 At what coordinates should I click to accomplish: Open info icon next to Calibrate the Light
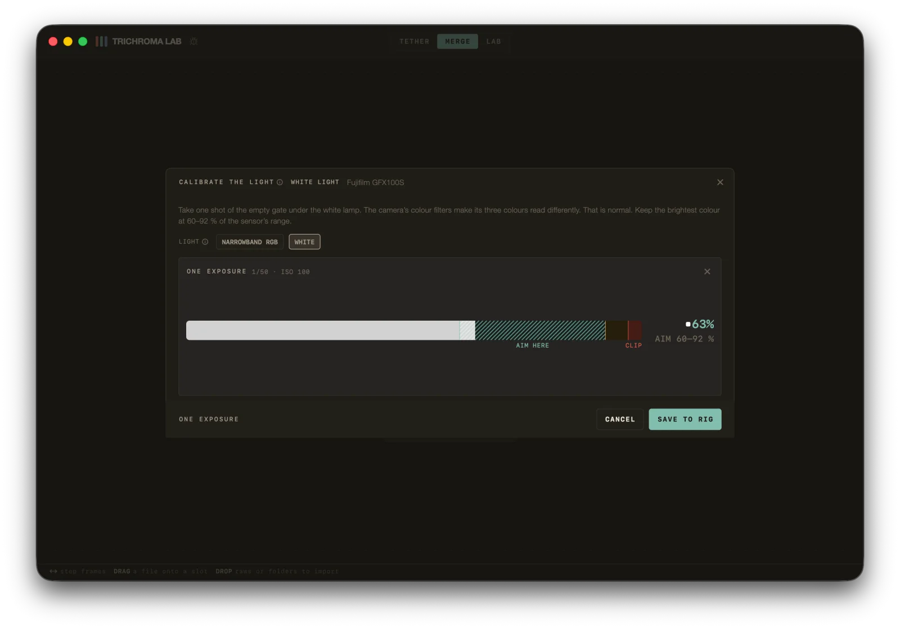pos(280,182)
